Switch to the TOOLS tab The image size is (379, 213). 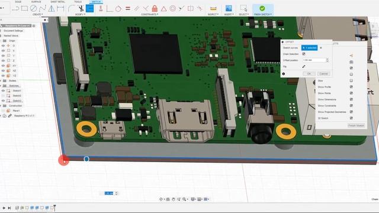click(78, 2)
